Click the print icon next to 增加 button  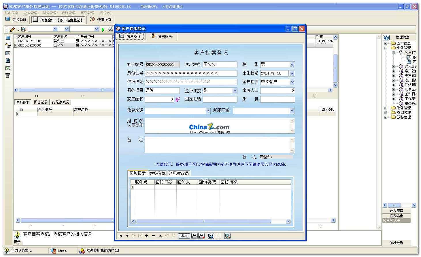(195, 236)
